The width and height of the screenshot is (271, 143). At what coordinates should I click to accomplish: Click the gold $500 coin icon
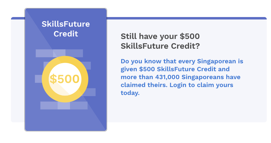(65, 79)
